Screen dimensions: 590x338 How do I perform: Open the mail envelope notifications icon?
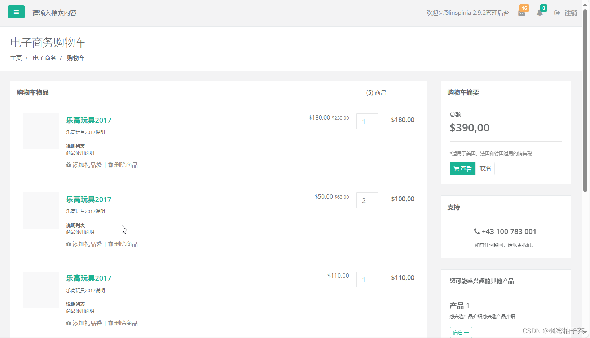(x=521, y=13)
